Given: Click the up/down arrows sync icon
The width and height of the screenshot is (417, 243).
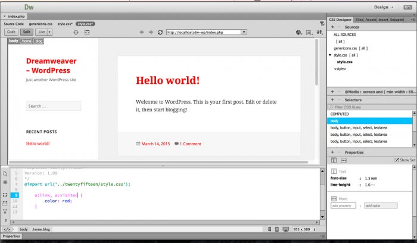Looking at the screenshot, I should click(320, 32).
